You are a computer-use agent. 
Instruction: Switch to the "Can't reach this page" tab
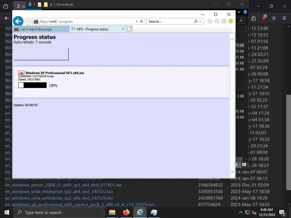pyautogui.click(x=41, y=29)
